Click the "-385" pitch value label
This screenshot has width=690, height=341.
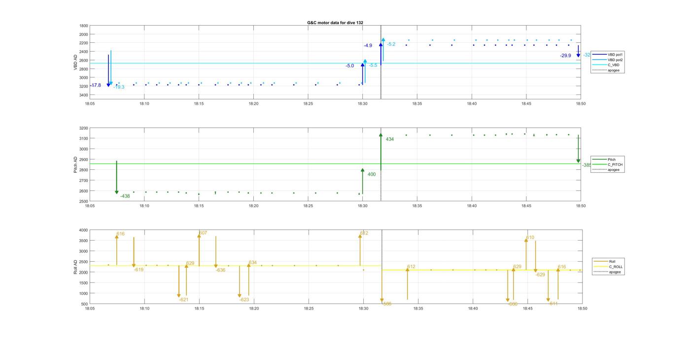click(586, 165)
